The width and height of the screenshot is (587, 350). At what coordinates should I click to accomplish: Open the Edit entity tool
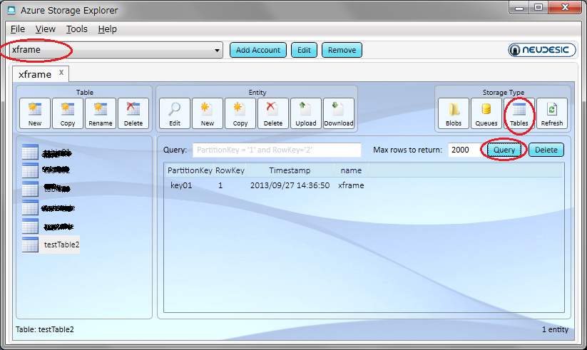[175, 113]
